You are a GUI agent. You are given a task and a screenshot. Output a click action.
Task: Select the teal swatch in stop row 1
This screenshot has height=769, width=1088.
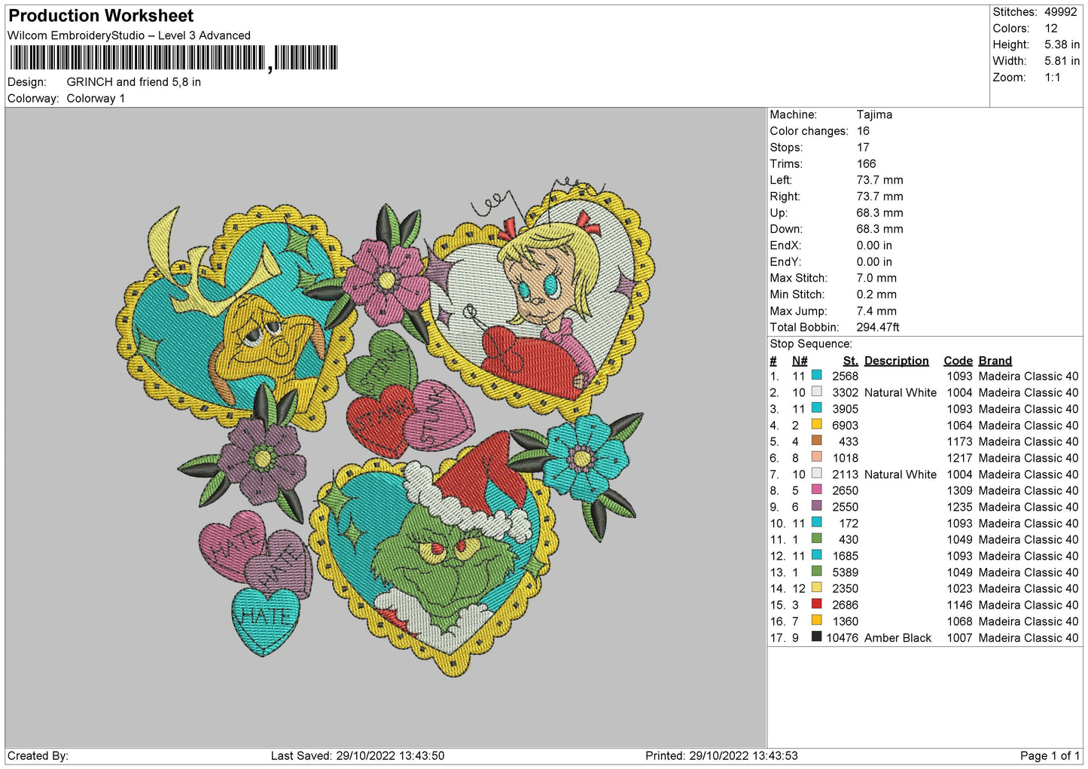(816, 376)
